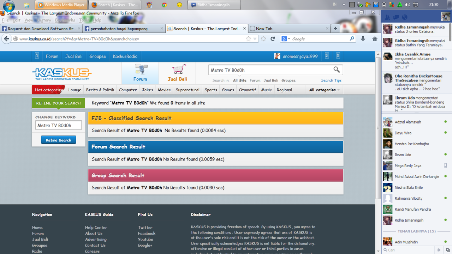
Task: Click the volume speaker tray icon
Action: pyautogui.click(x=408, y=5)
